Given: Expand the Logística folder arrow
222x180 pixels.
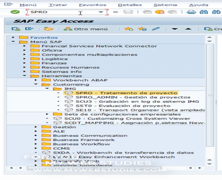Looking at the screenshot, I should coord(25,59).
